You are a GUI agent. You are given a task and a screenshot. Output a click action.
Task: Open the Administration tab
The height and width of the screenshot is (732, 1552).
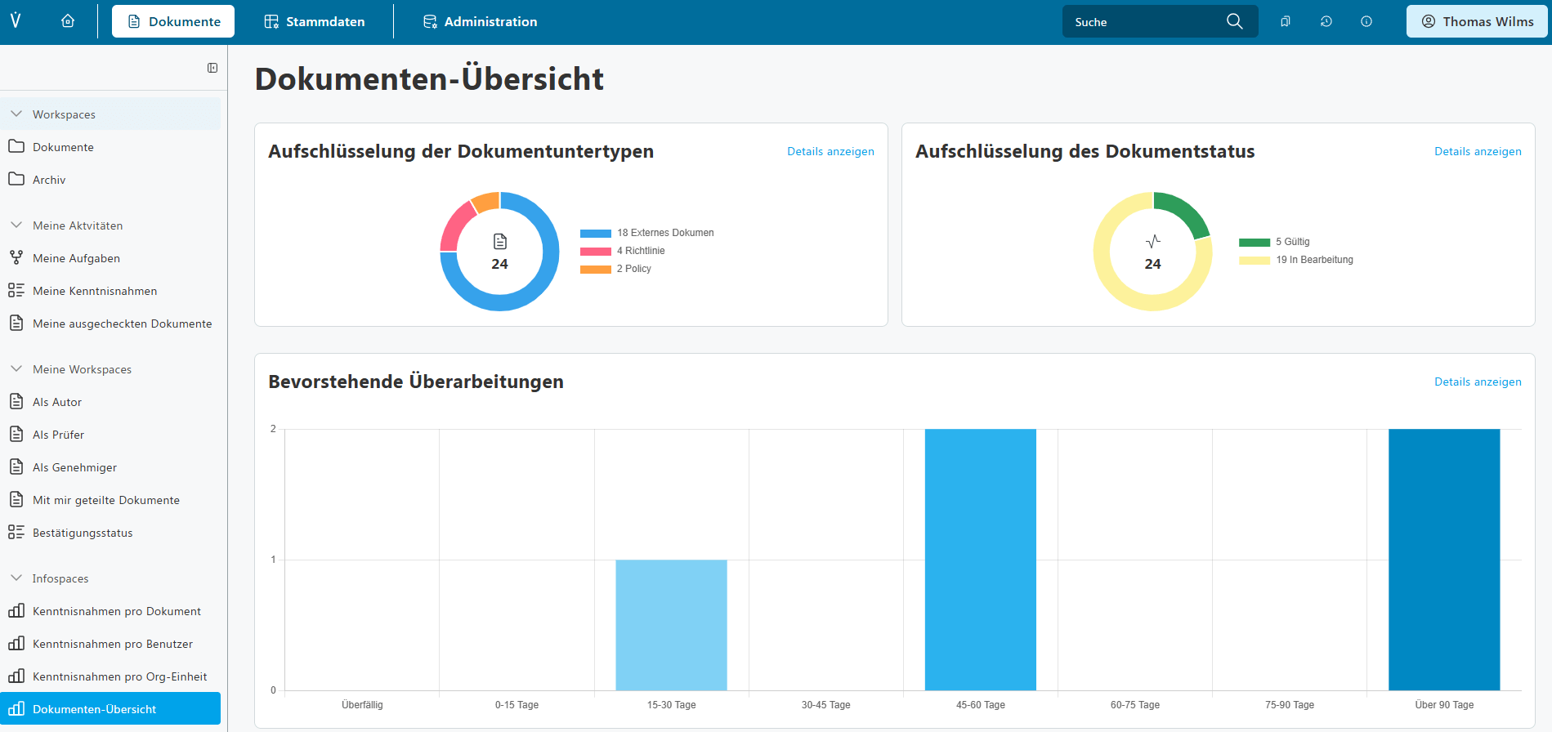(480, 21)
